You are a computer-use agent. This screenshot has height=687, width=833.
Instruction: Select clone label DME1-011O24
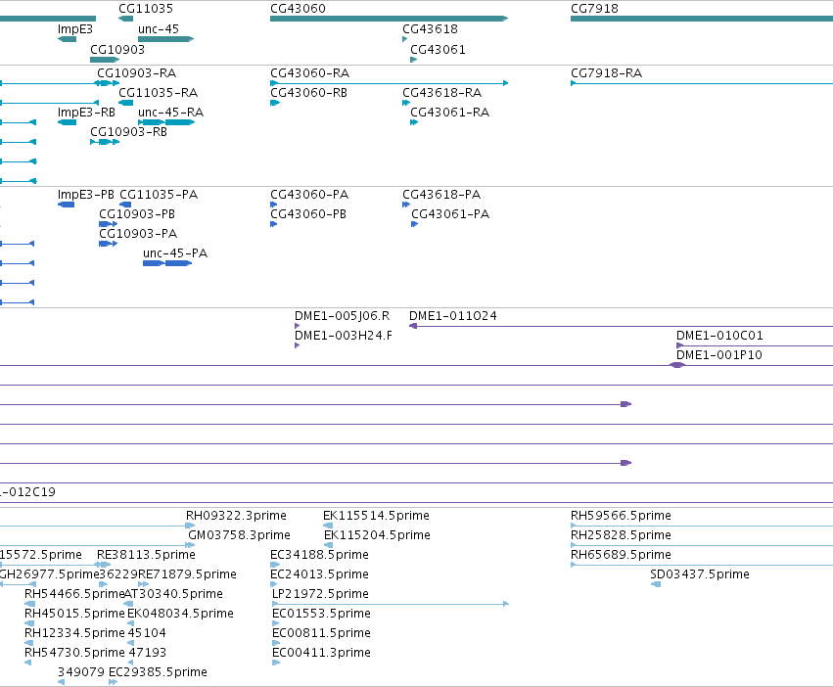(x=453, y=316)
